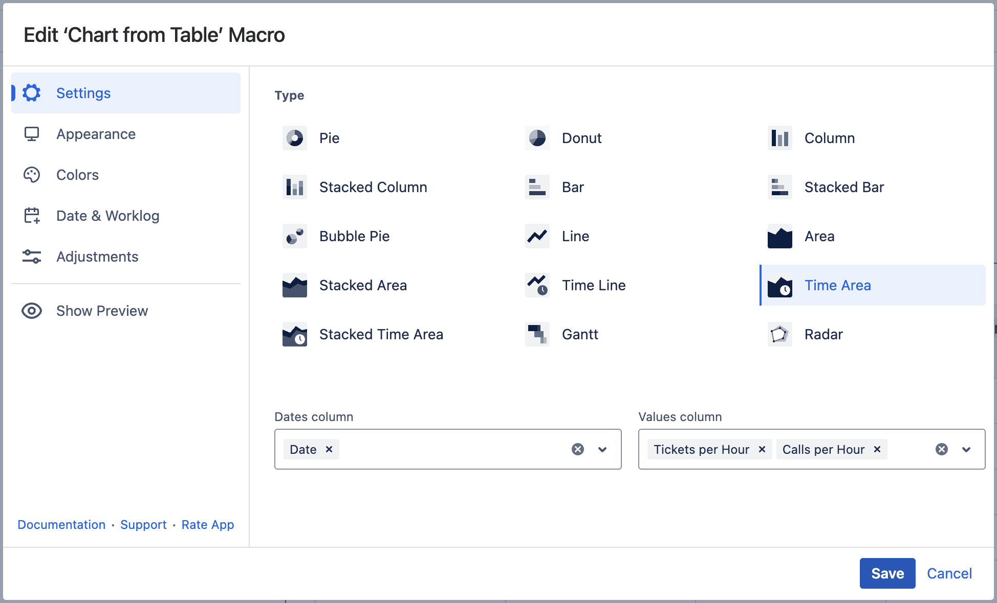997x603 pixels.
Task: Open the Appearance settings tab
Action: pyautogui.click(x=96, y=134)
